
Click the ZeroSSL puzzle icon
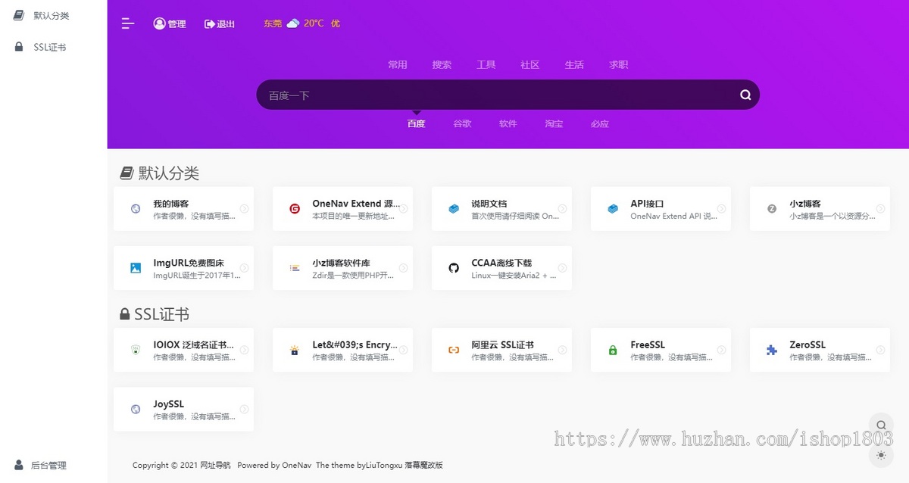coord(772,350)
